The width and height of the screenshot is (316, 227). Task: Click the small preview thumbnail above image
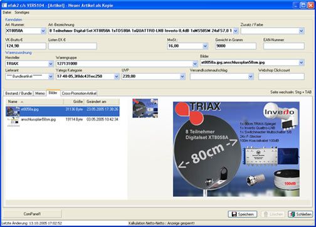tap(145, 108)
